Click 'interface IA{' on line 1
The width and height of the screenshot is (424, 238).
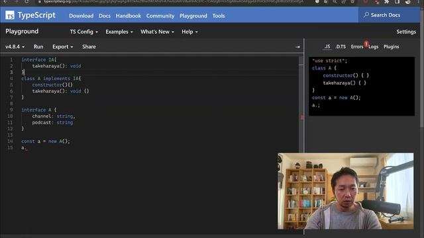point(39,59)
